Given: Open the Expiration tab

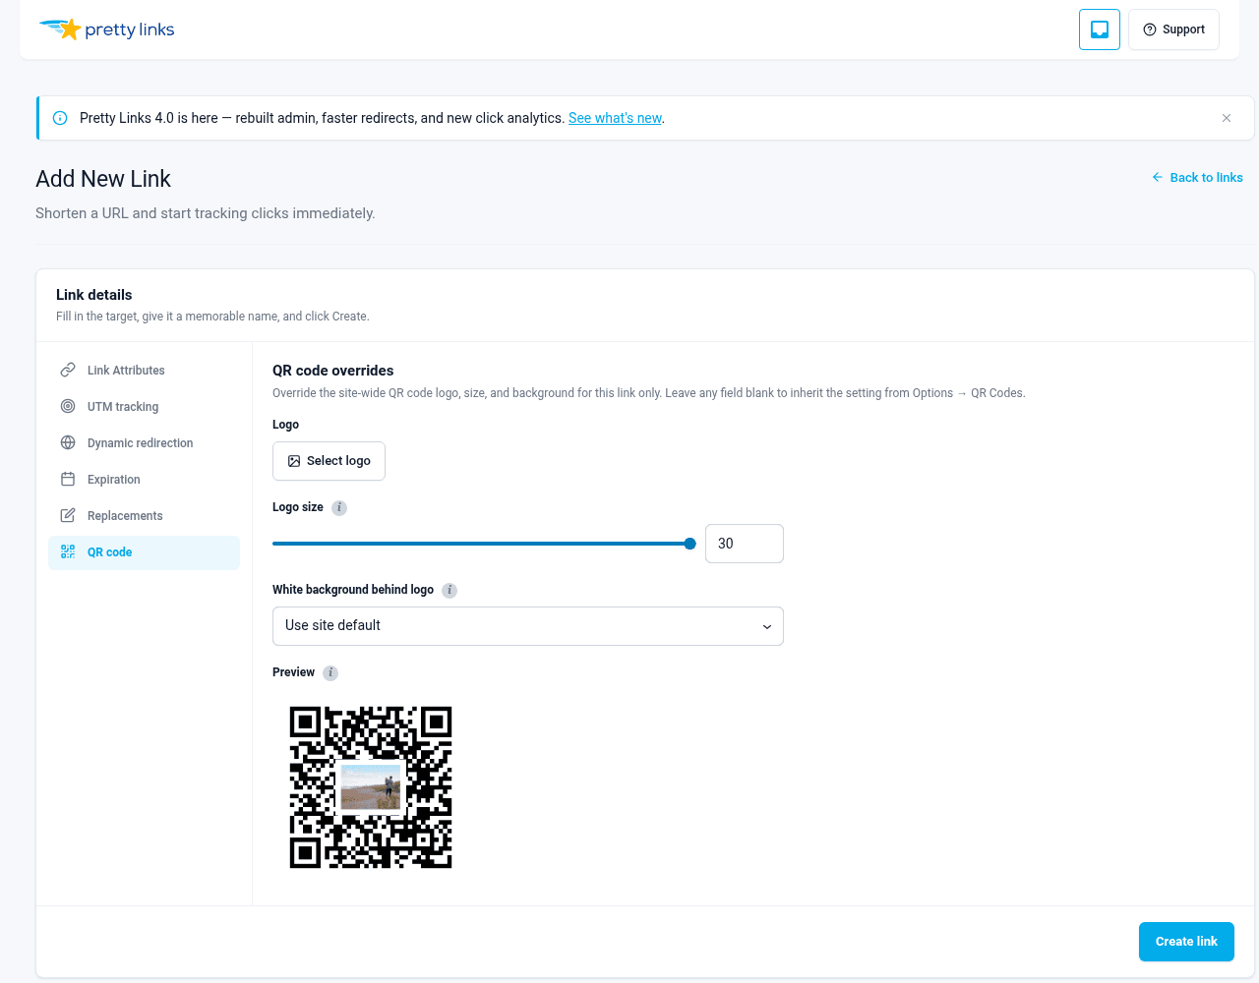Looking at the screenshot, I should pyautogui.click(x=144, y=480).
